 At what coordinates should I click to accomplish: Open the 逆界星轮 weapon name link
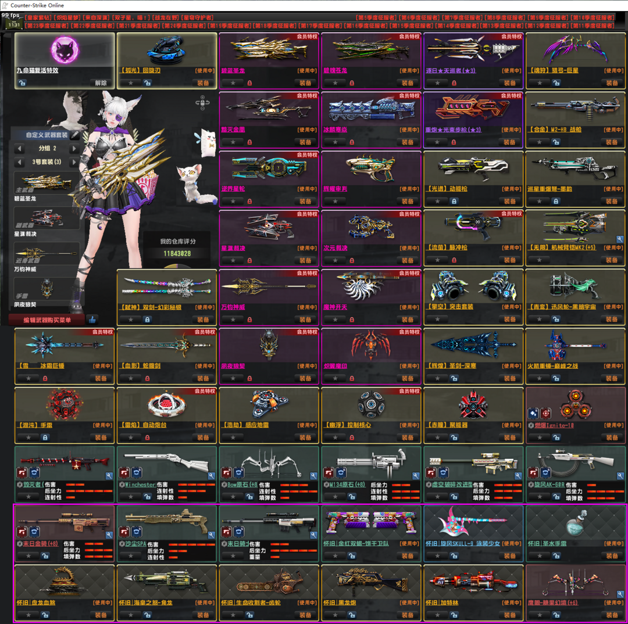(x=233, y=188)
